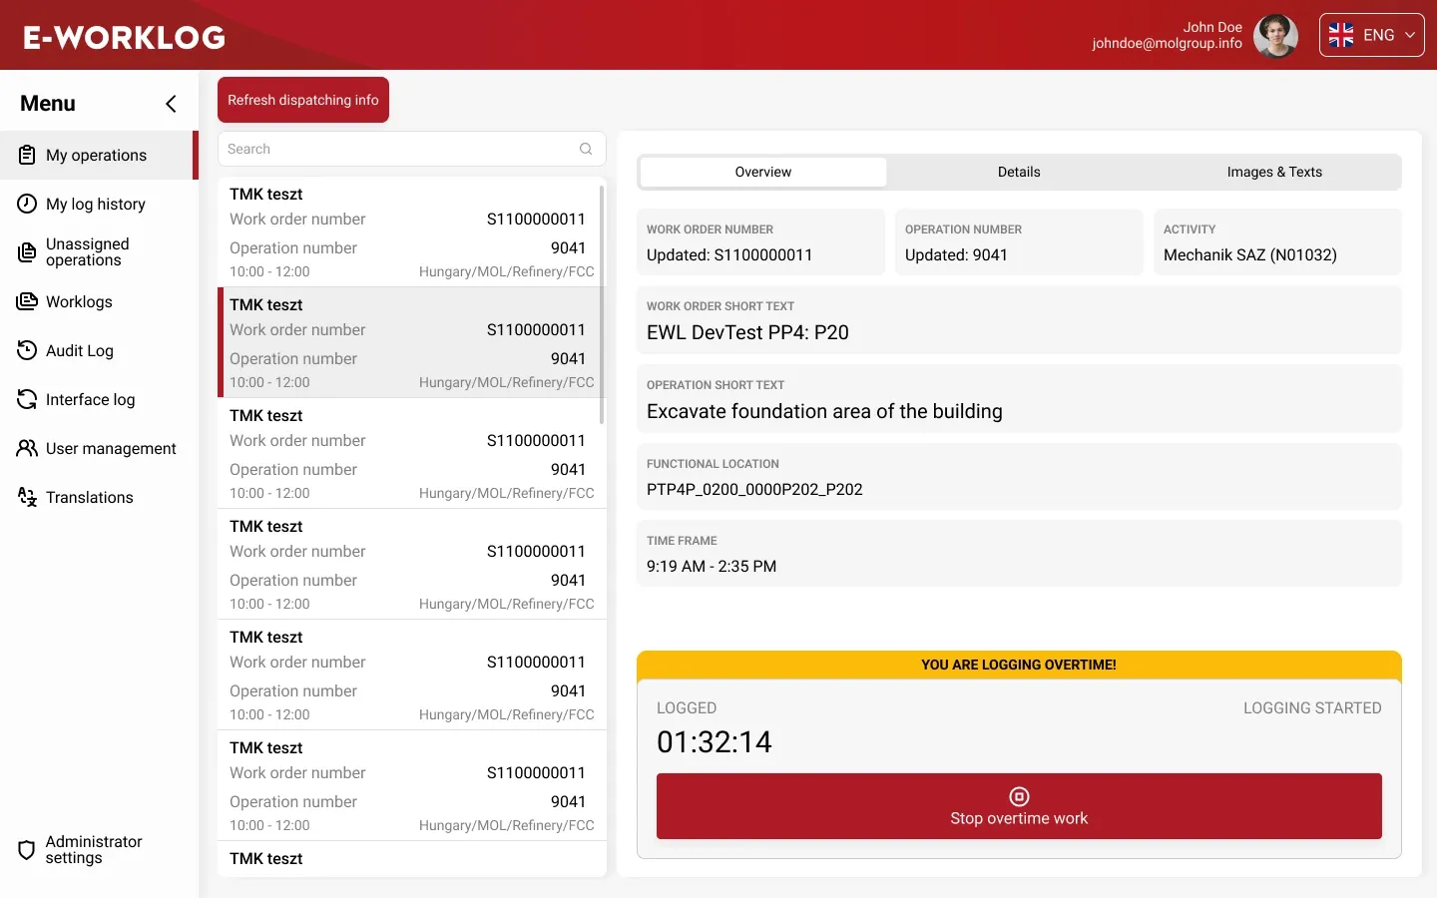Stop overtime work logging

tap(1019, 806)
